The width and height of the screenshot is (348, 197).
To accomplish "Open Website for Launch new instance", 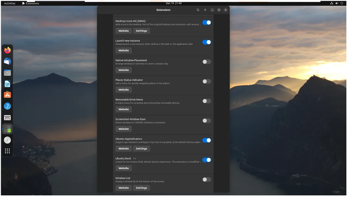I will 124,50.
